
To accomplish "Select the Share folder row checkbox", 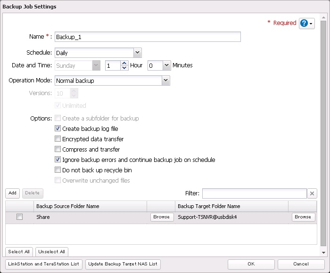I will [19, 217].
